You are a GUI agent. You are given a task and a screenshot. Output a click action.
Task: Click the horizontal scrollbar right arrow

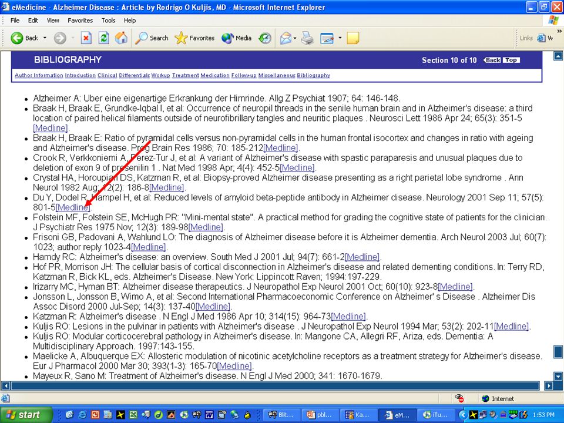coord(548,386)
